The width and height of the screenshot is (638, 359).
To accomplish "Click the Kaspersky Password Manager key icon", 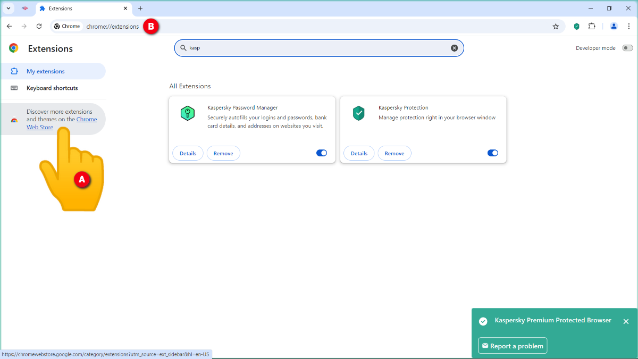I will coord(187,113).
